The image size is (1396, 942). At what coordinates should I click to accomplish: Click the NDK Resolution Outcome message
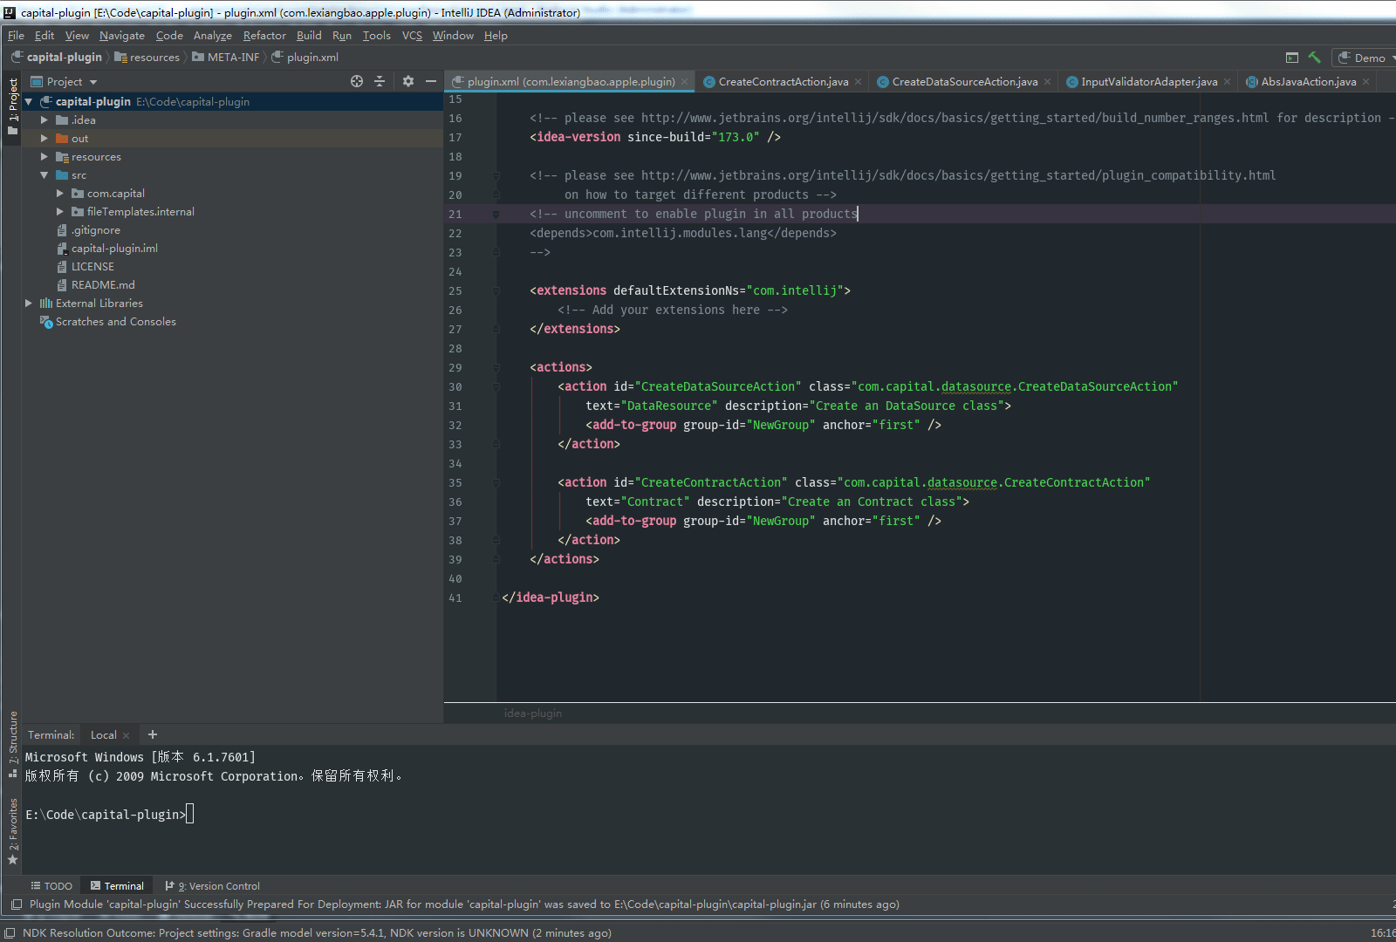[x=317, y=933]
